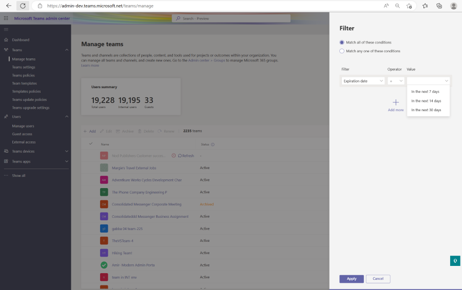This screenshot has height=290, width=462.
Task: Open Manage users in the sidebar
Action: pos(23,126)
